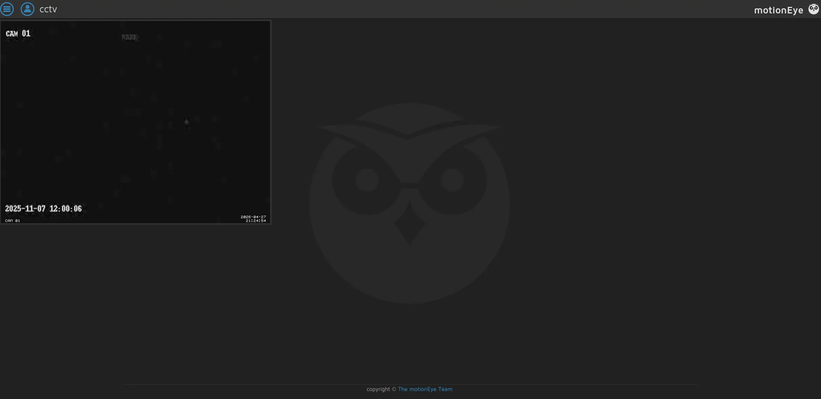
Task: Click the 2025-11-07 12:00:06 timestamp overlay
Action: tap(43, 209)
